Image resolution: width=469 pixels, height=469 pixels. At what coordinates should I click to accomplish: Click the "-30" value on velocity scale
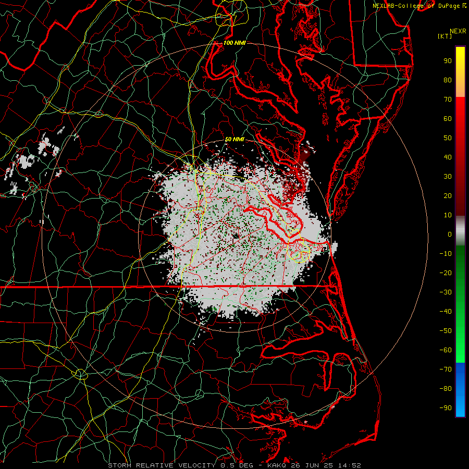446,292
